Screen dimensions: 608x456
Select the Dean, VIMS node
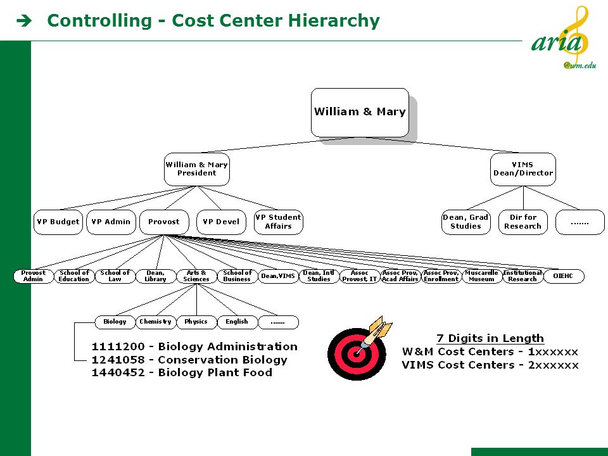[278, 276]
